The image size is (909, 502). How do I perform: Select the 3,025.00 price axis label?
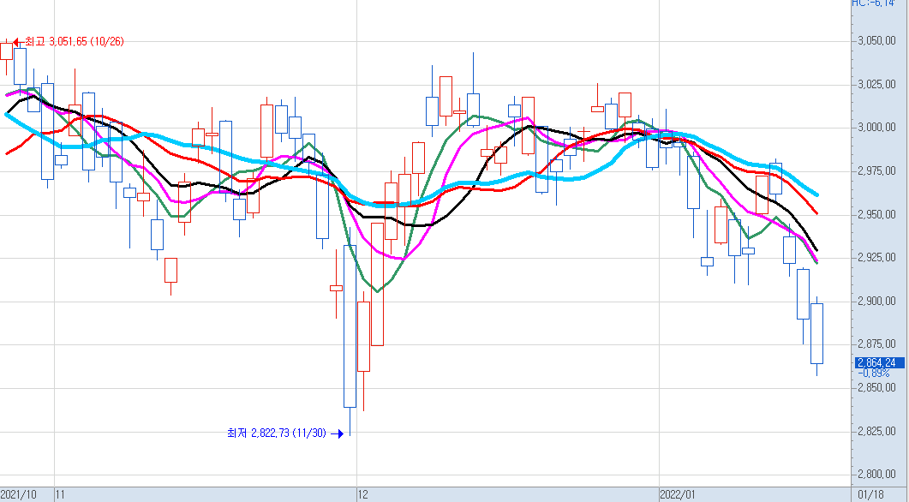click(x=876, y=85)
